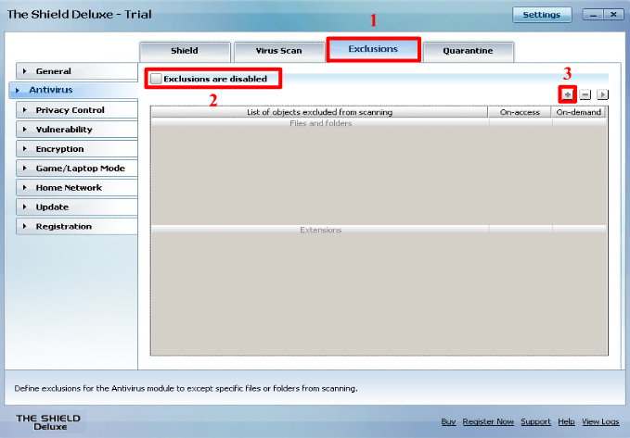This screenshot has width=630, height=438.
Task: Close The Shield Deluxe window
Action: (x=613, y=15)
